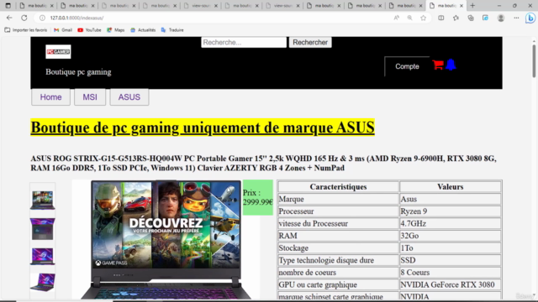The width and height of the screenshot is (538, 302).
Task: Click the 4.7GHz value cell
Action: point(451,224)
